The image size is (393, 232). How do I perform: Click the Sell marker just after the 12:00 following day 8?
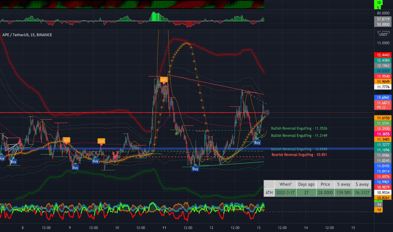click(x=66, y=140)
